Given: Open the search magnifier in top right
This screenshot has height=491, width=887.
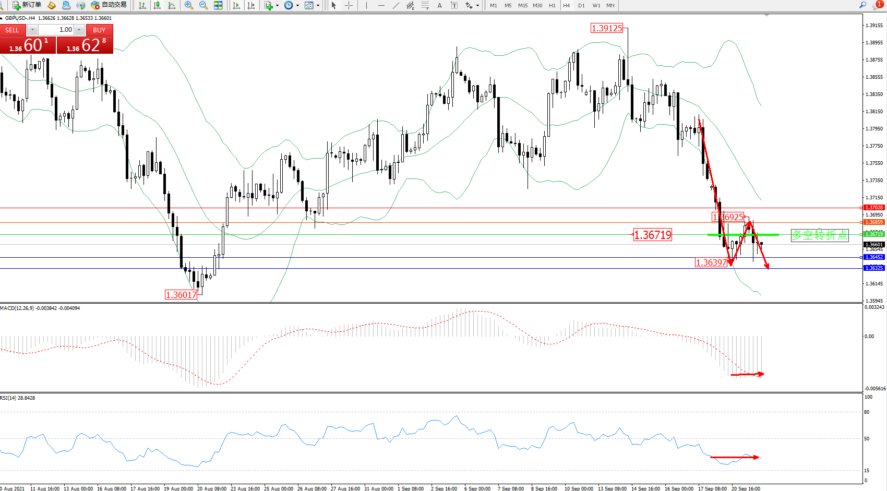Looking at the screenshot, I should (x=862, y=5).
